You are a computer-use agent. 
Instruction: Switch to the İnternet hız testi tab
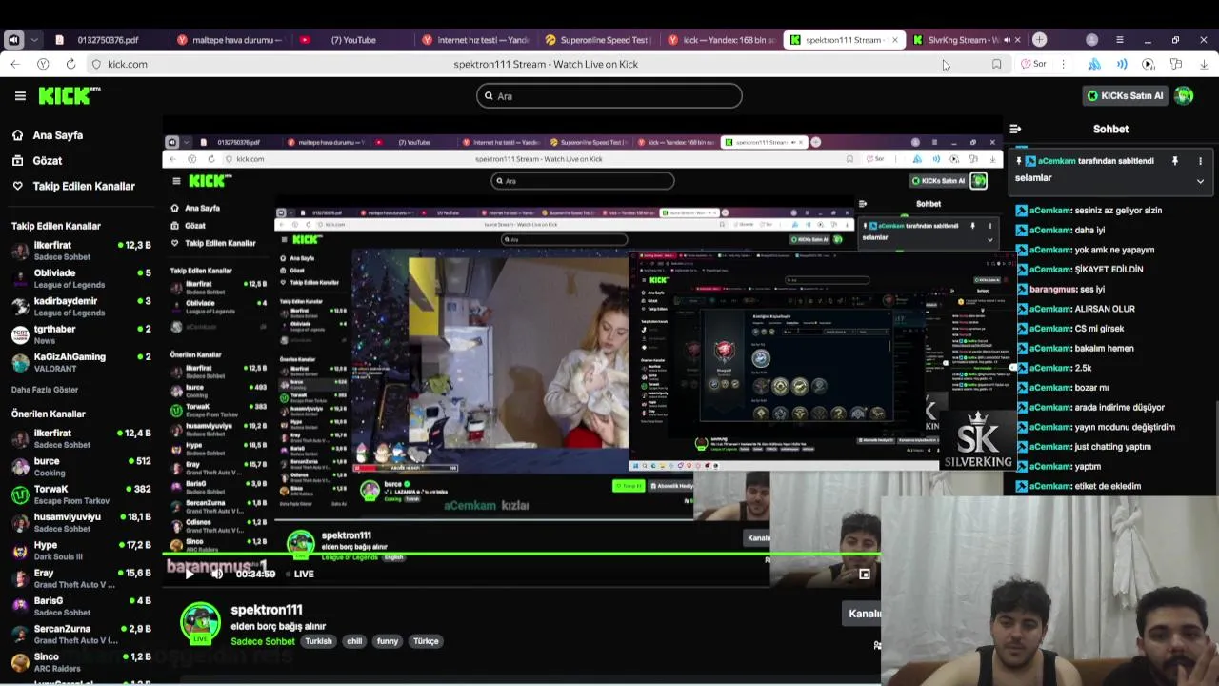coord(475,40)
